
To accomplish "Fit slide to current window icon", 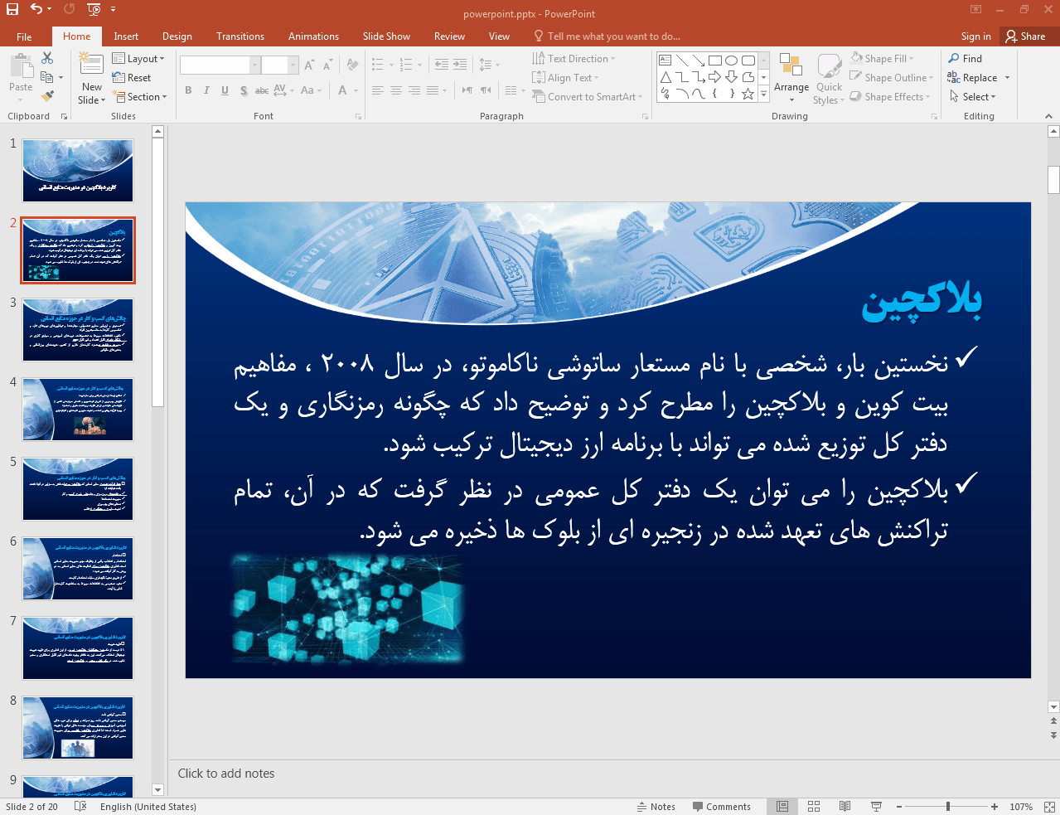I will pyautogui.click(x=1048, y=807).
